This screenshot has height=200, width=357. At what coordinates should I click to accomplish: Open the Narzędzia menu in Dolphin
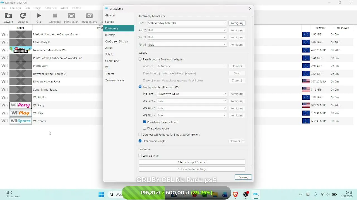tap(50, 8)
